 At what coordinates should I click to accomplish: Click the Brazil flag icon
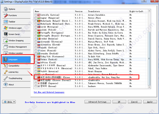(x=39, y=36)
